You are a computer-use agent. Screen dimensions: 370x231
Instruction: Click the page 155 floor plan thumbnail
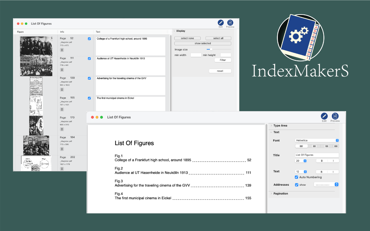coord(36,106)
